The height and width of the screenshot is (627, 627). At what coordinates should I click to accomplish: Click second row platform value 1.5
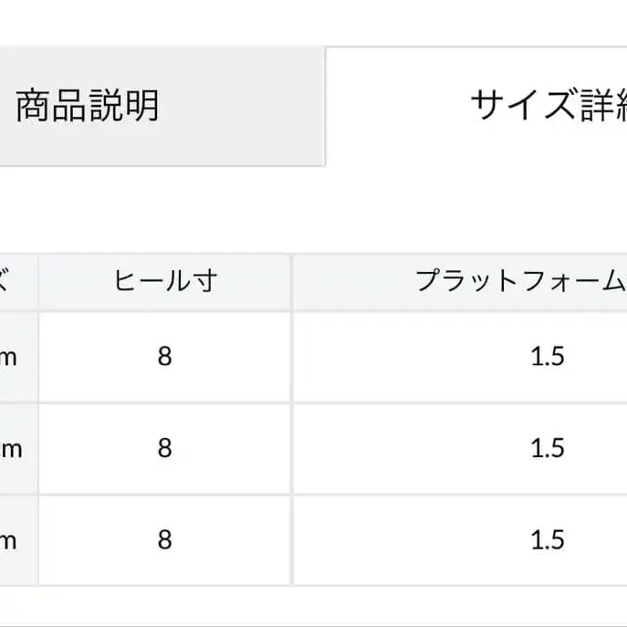(x=548, y=448)
